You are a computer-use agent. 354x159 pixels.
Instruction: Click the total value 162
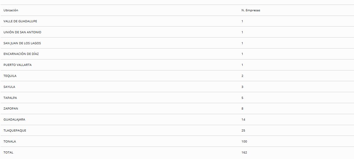[244, 152]
